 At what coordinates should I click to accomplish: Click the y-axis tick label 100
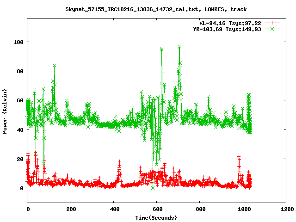click(x=18, y=42)
